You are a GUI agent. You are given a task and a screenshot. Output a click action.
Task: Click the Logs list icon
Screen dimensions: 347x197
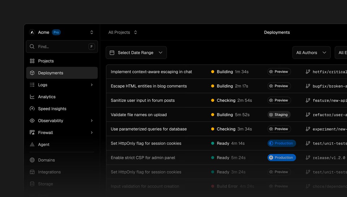(x=32, y=85)
